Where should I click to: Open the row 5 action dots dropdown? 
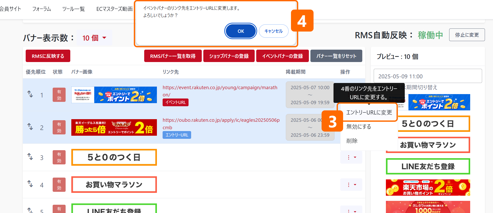click(351, 210)
